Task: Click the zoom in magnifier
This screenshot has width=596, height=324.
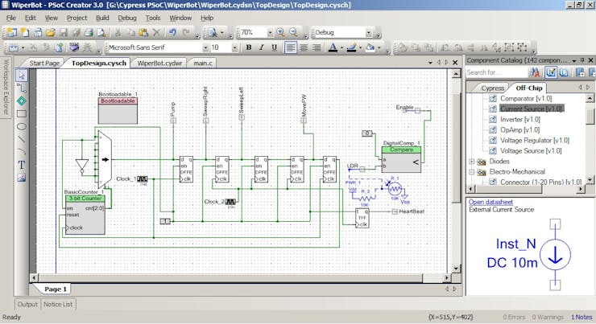Action: (x=280, y=33)
